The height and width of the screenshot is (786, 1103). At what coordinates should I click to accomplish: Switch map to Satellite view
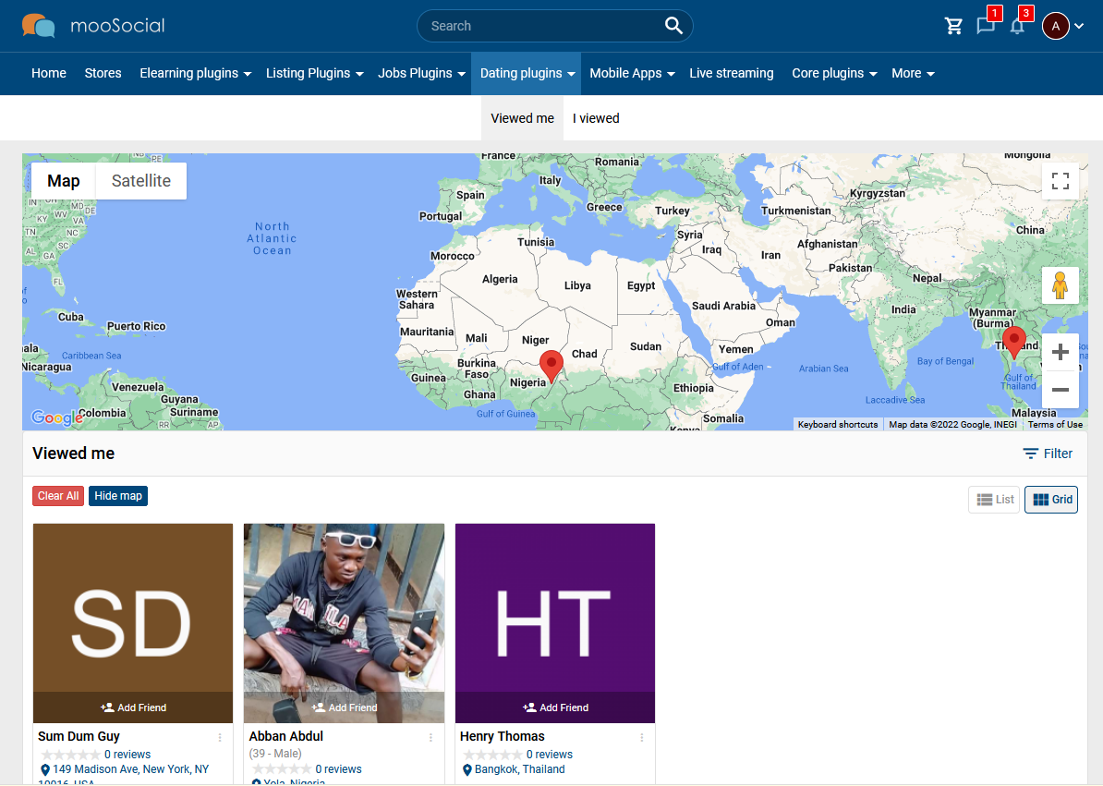point(141,181)
